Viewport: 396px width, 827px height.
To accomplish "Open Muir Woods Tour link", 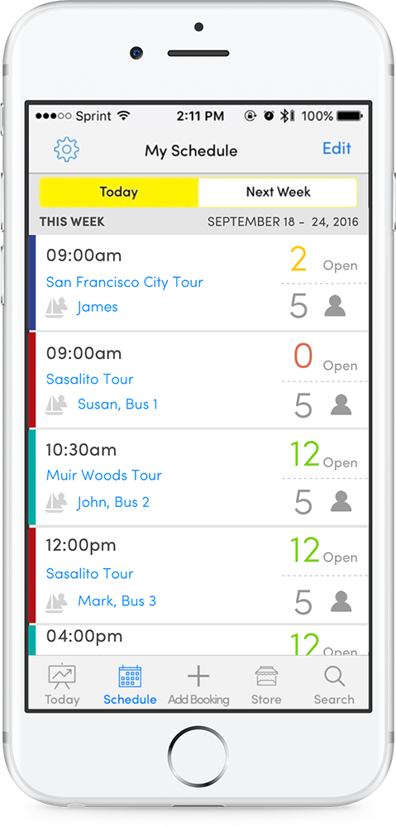I will tap(104, 476).
